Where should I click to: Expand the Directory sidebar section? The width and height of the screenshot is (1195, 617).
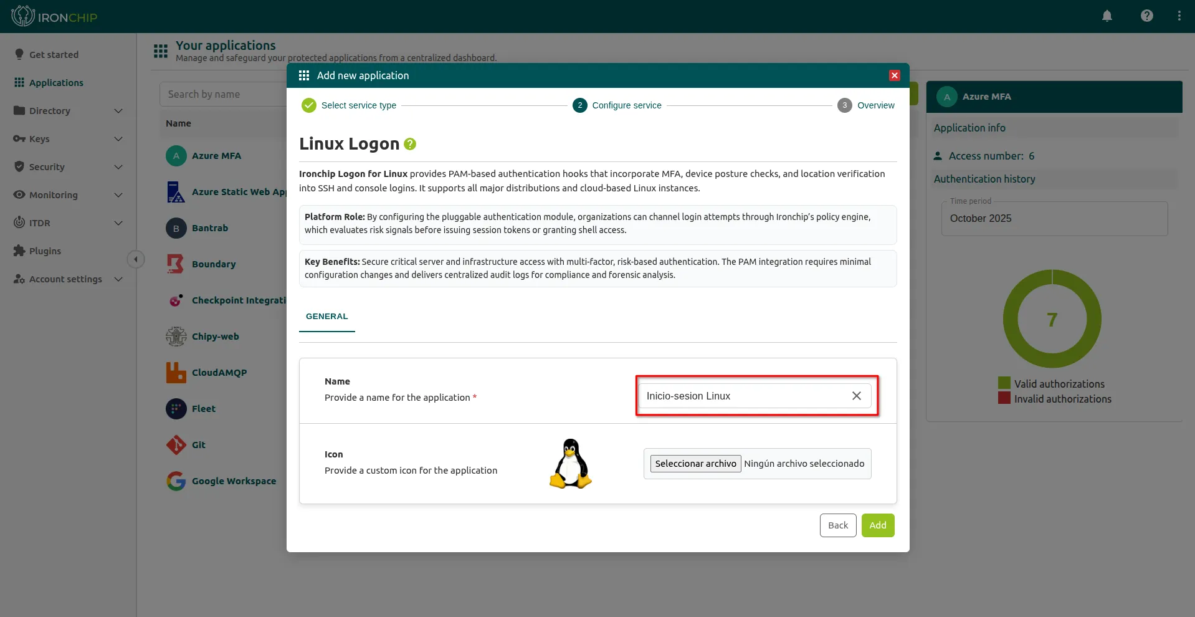click(x=68, y=111)
